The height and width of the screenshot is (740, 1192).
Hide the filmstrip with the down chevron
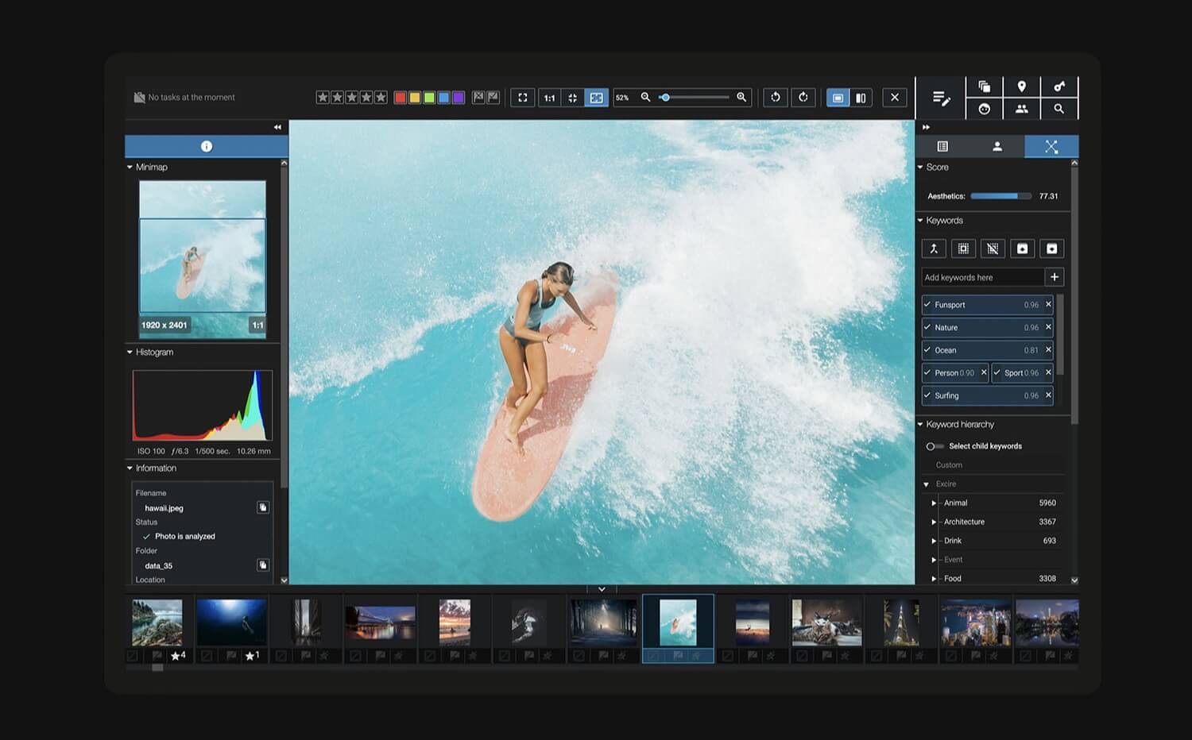[602, 589]
